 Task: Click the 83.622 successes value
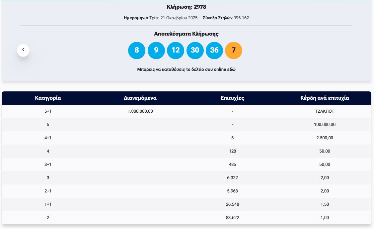(232, 218)
